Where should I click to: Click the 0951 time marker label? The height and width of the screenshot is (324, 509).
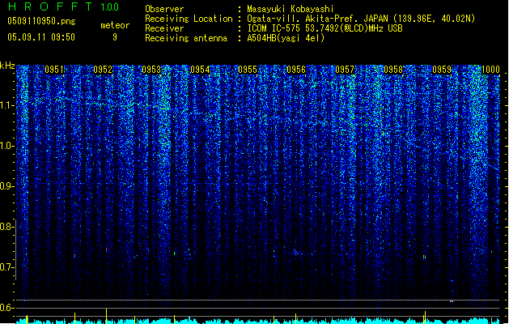[x=54, y=70]
